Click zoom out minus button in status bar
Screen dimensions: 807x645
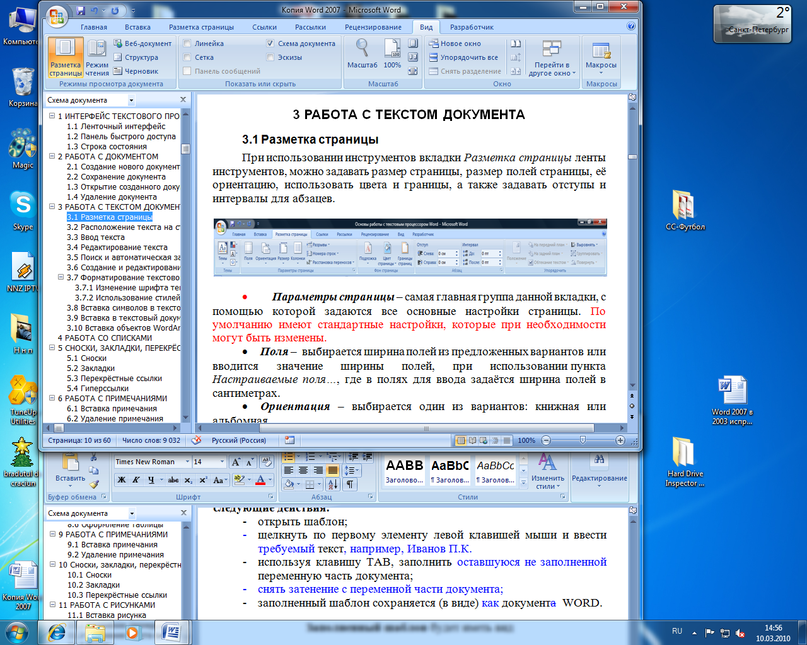click(546, 440)
